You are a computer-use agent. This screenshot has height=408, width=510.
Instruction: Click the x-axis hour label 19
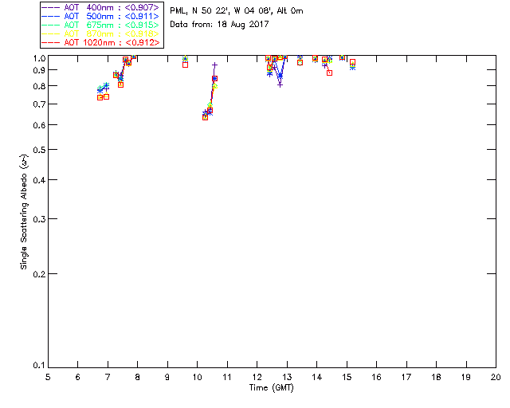tap(466, 377)
